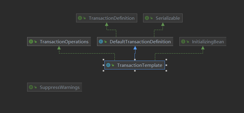The width and height of the screenshot is (244, 113).
Task: Click the green arrowhead below TransactionOperations
Action: pyautogui.click(x=59, y=48)
